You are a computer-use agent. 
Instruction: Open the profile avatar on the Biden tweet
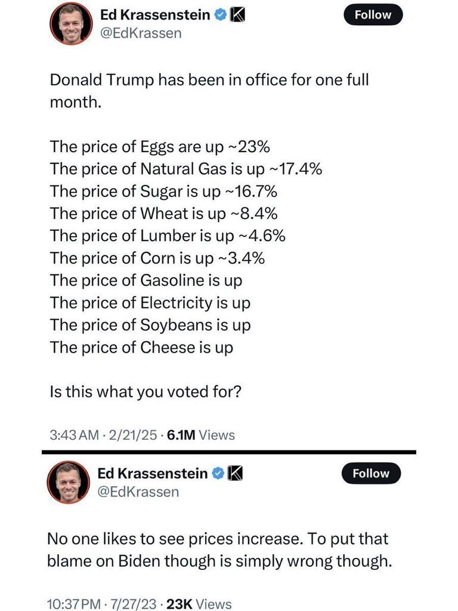tap(69, 482)
